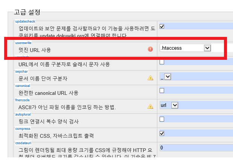Click the '고급 설정' section heading
The height and width of the screenshot is (166, 233).
click(27, 12)
